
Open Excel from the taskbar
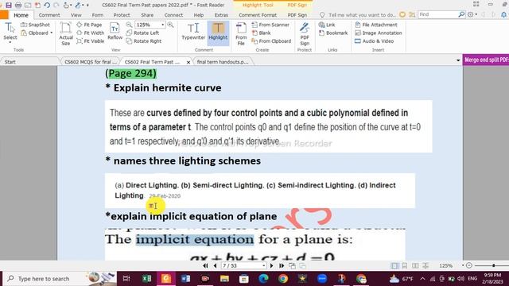point(146,279)
